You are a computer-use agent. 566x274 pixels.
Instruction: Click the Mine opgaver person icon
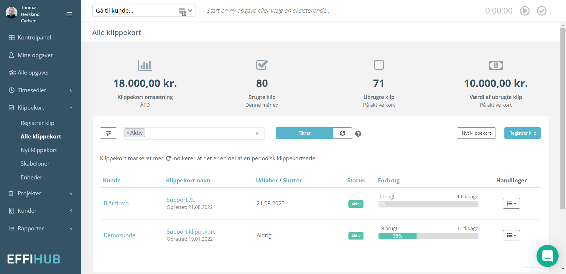click(11, 55)
